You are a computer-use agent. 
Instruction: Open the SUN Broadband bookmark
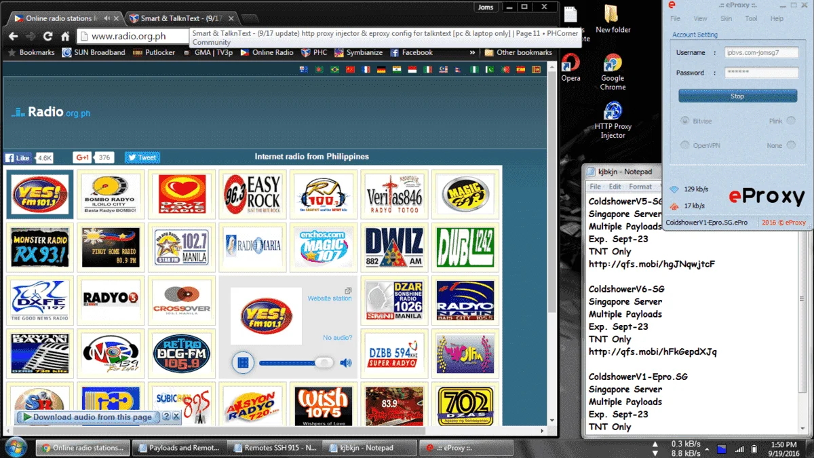click(94, 52)
